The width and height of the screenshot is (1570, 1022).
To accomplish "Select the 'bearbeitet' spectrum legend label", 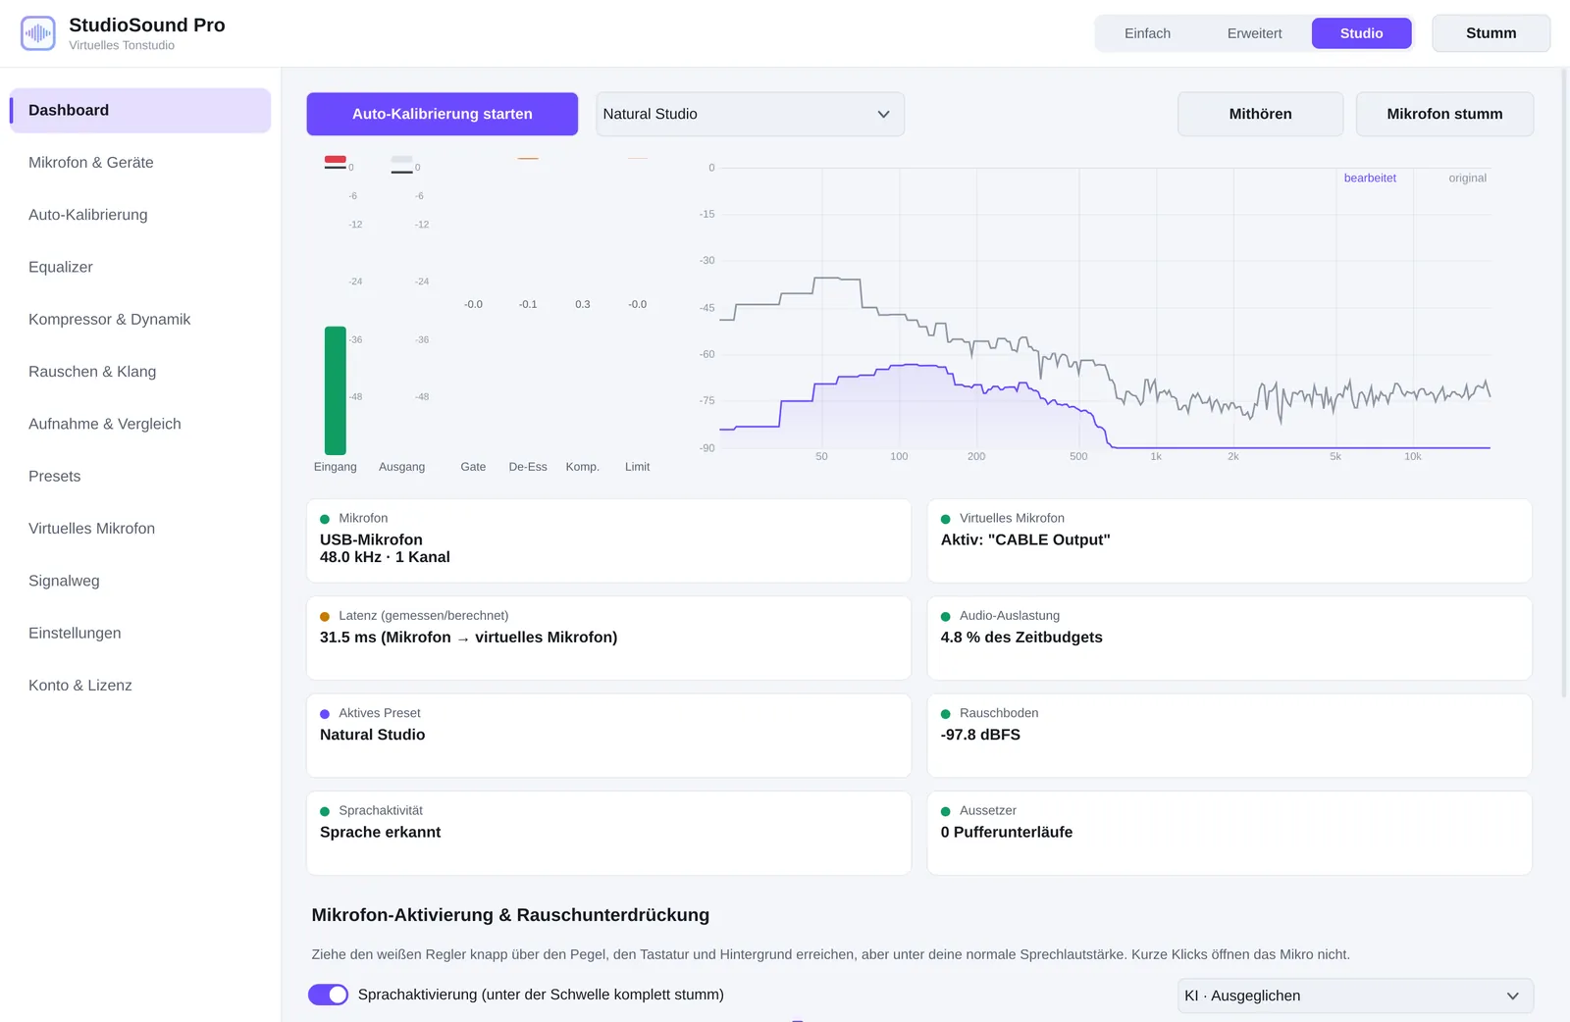I will 1370,178.
